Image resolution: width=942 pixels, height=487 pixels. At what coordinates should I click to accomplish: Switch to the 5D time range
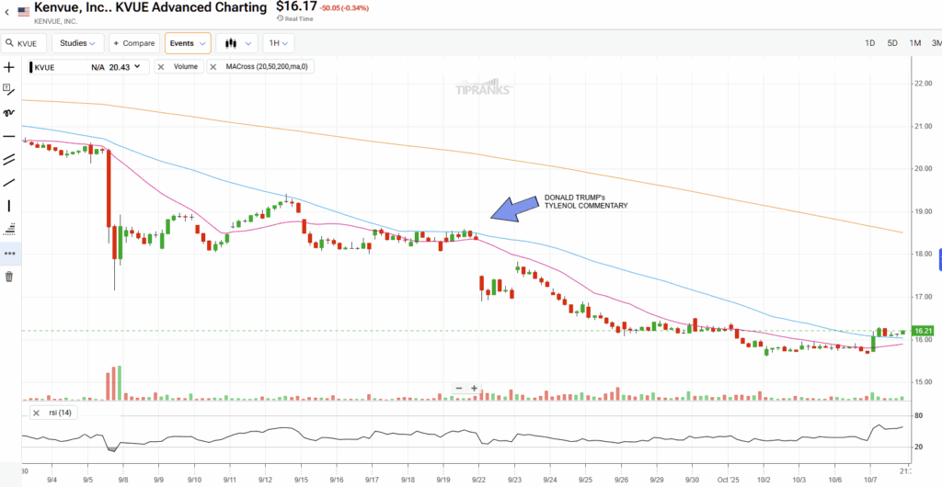tap(892, 43)
